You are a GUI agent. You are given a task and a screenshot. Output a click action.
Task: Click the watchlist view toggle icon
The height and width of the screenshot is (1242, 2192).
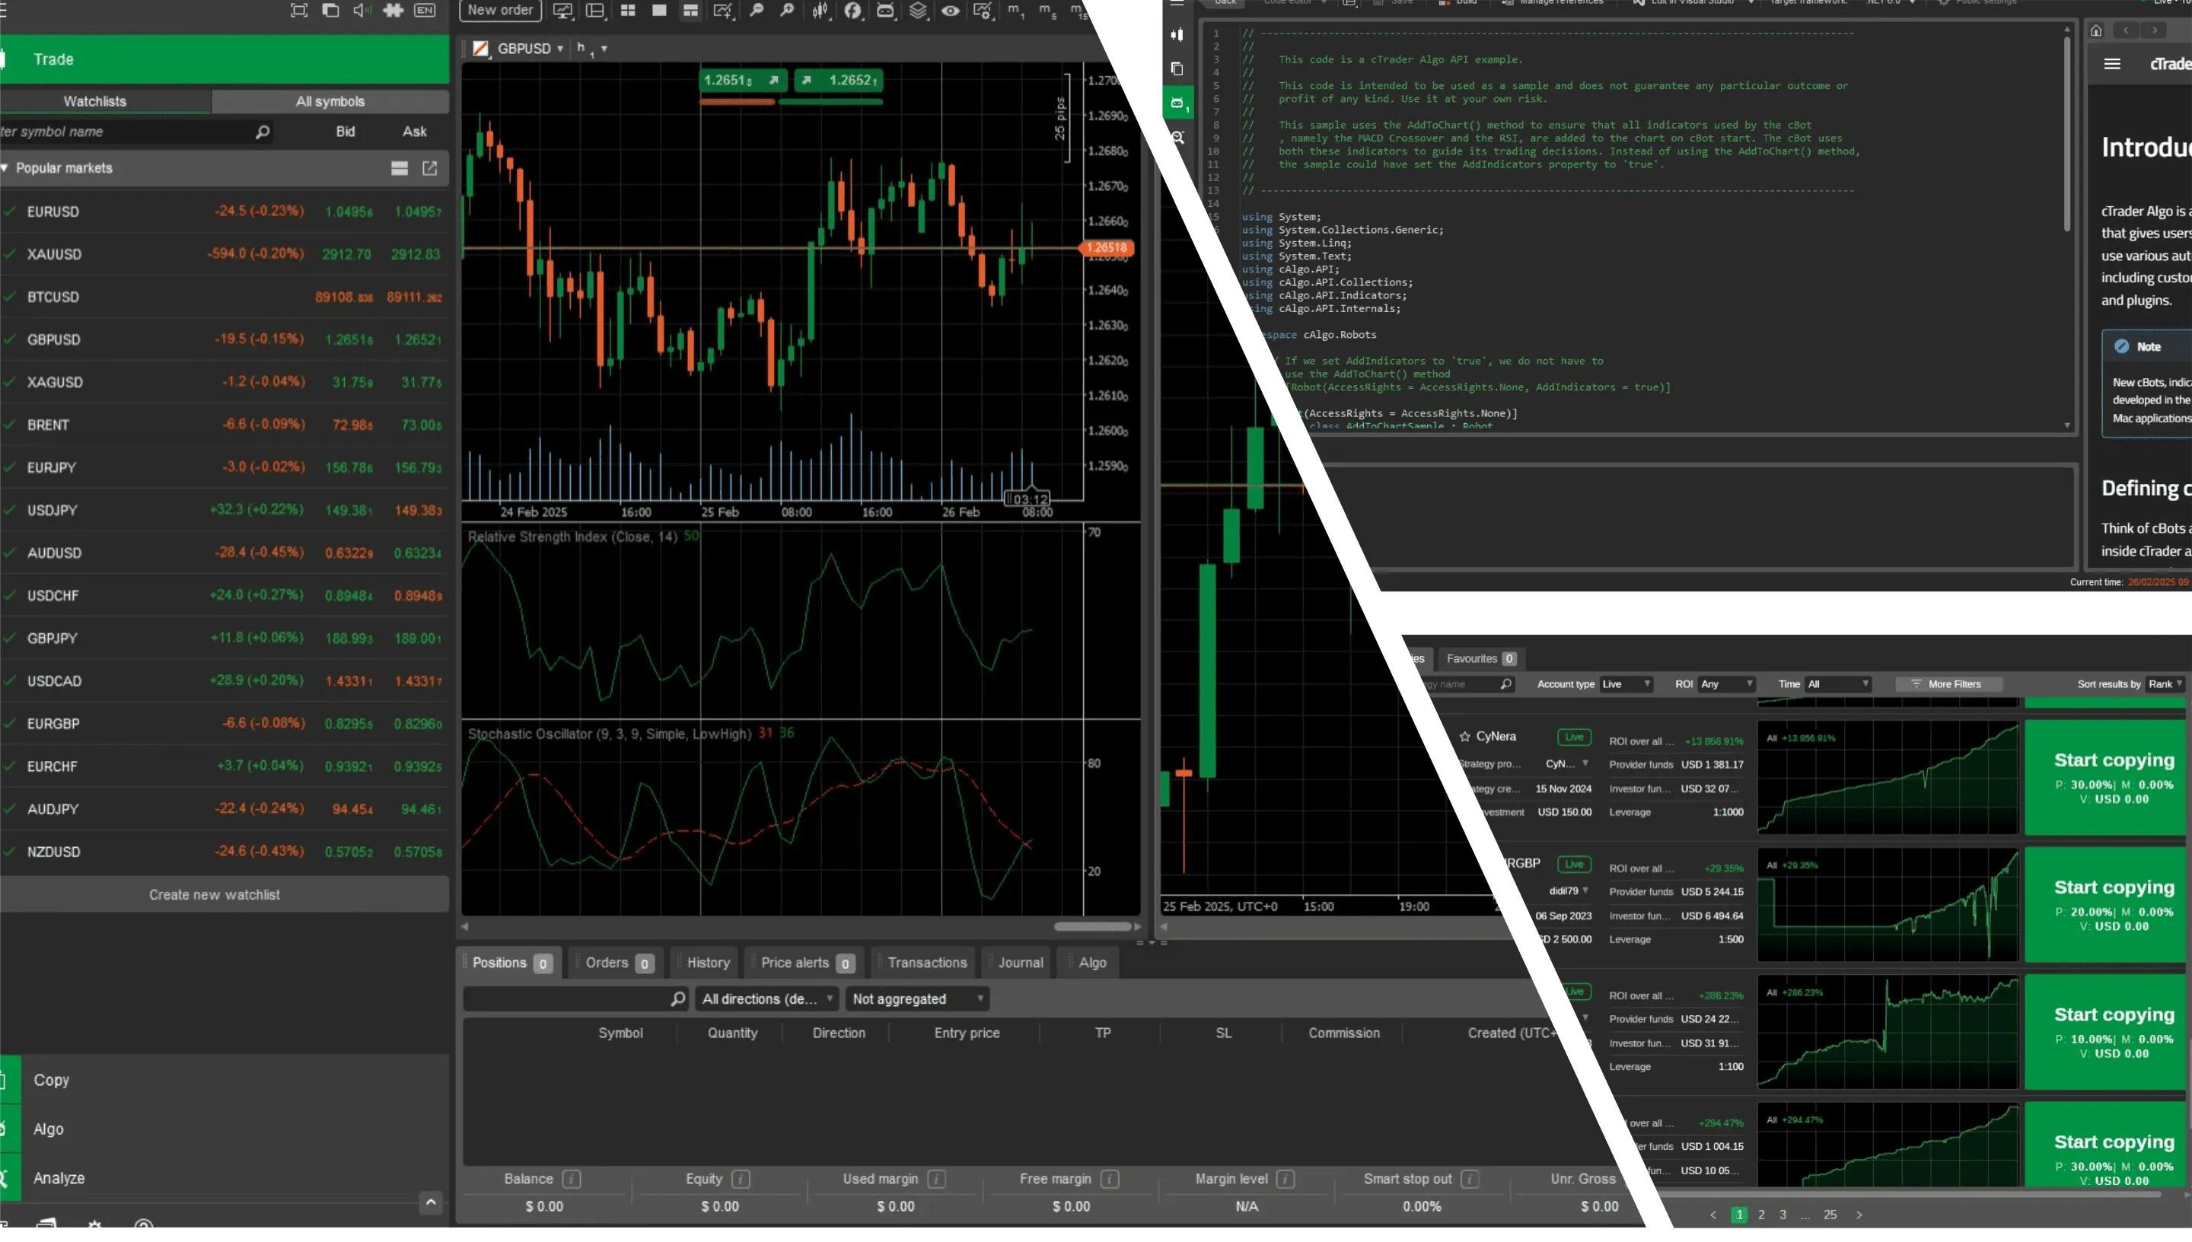(399, 168)
